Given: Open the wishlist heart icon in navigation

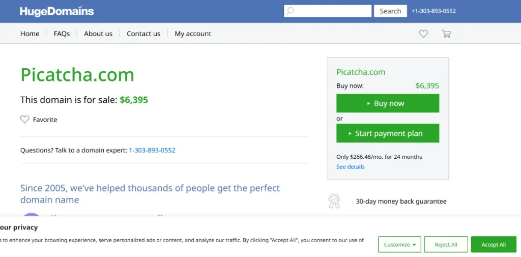Looking at the screenshot, I should (x=423, y=34).
